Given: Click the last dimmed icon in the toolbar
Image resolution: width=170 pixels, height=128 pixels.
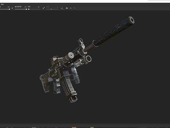Looking at the screenshot, I should [75, 8].
